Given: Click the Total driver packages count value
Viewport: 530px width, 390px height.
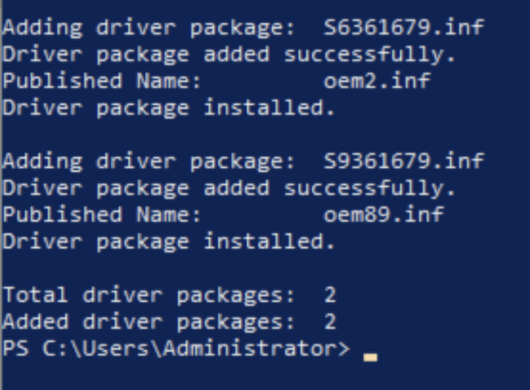Looking at the screenshot, I should [329, 295].
